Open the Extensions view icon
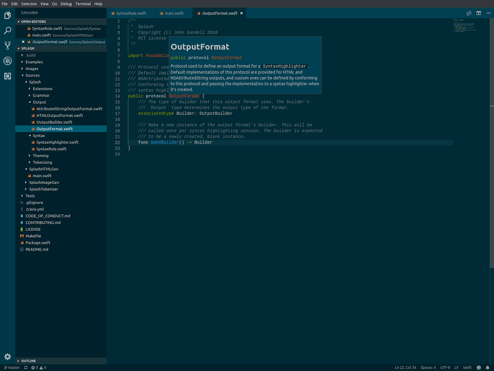Viewport: 494px width, 371px height. 7,76
